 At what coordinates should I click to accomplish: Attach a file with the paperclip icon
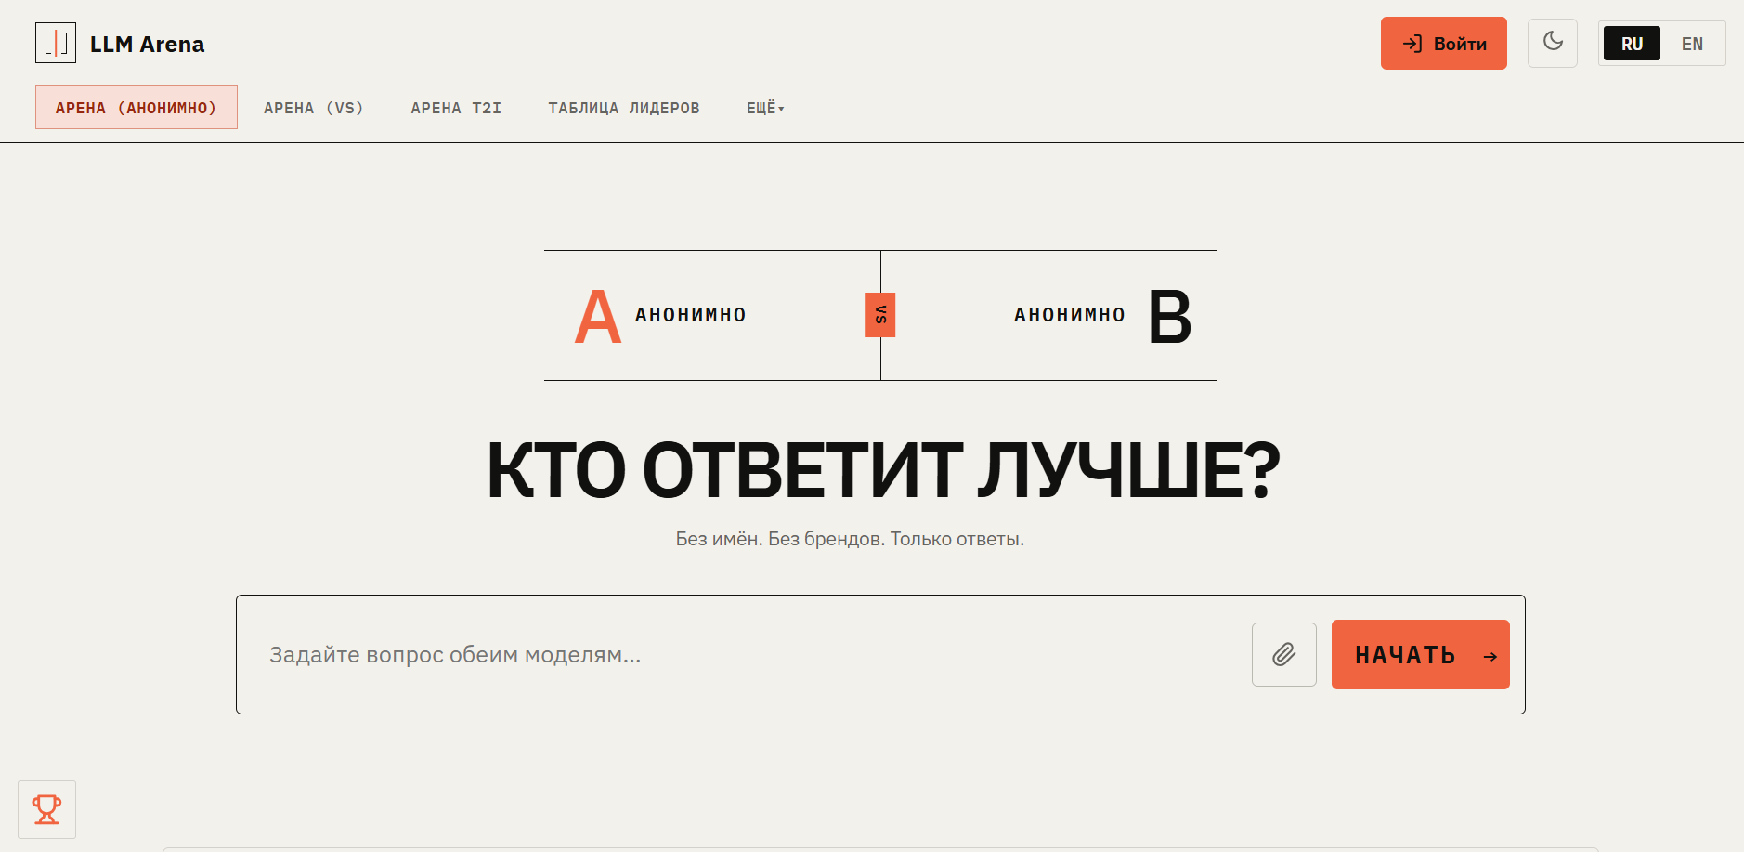(x=1284, y=655)
